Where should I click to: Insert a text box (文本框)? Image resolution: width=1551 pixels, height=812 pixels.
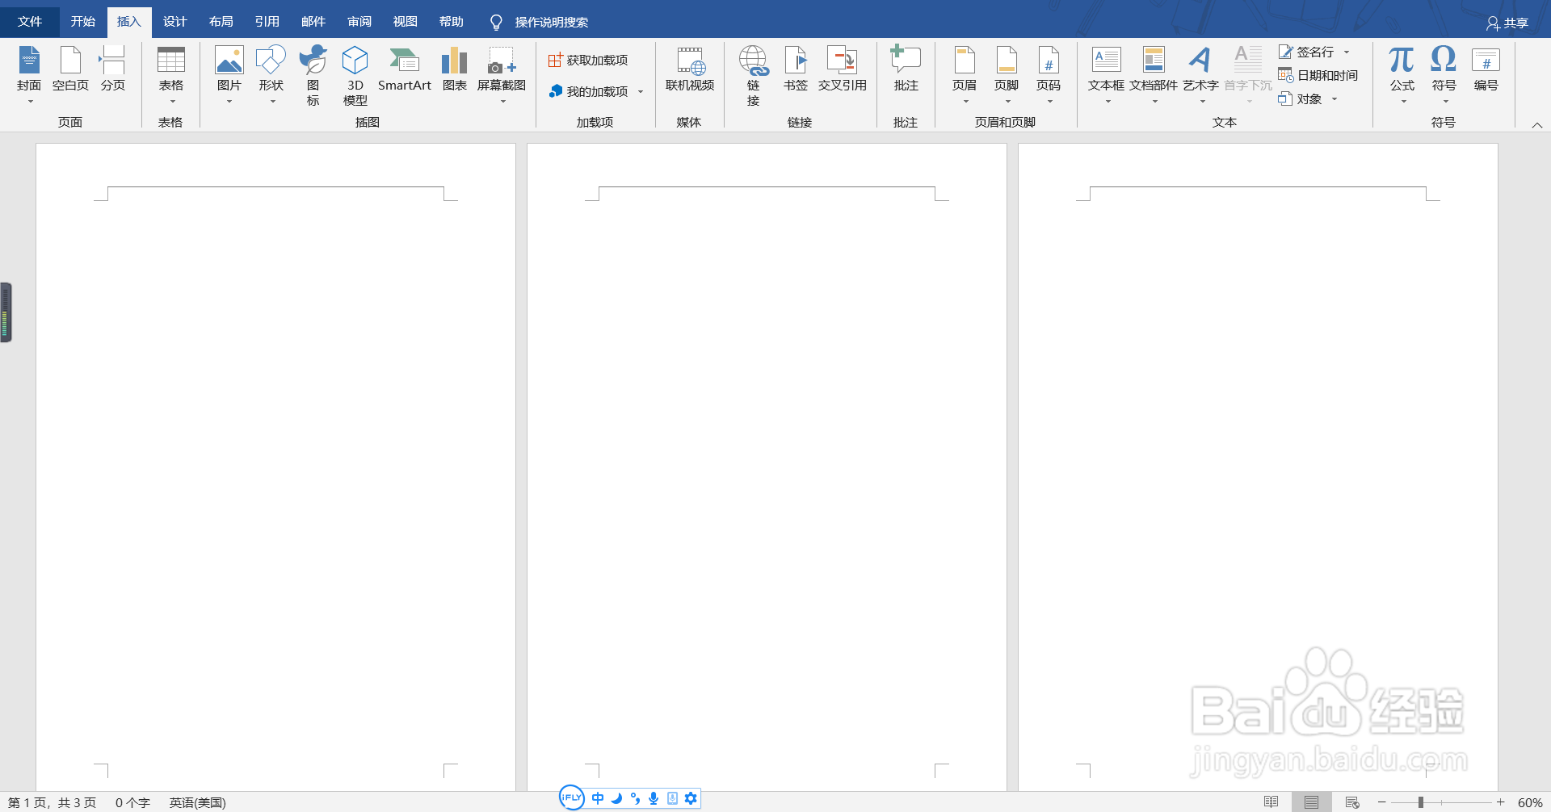(x=1106, y=74)
